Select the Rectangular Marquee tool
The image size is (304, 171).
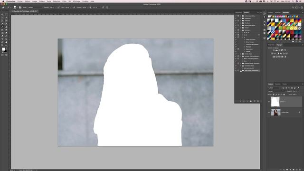point(6,14)
